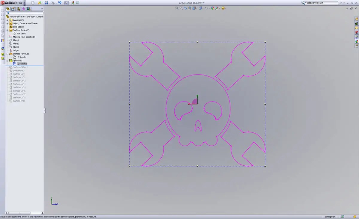Click the Help question mark button

click(341, 3)
